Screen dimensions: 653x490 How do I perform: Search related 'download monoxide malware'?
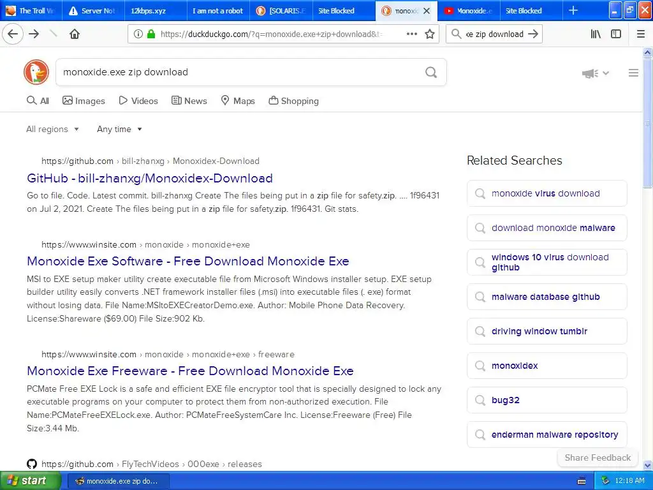pyautogui.click(x=547, y=228)
